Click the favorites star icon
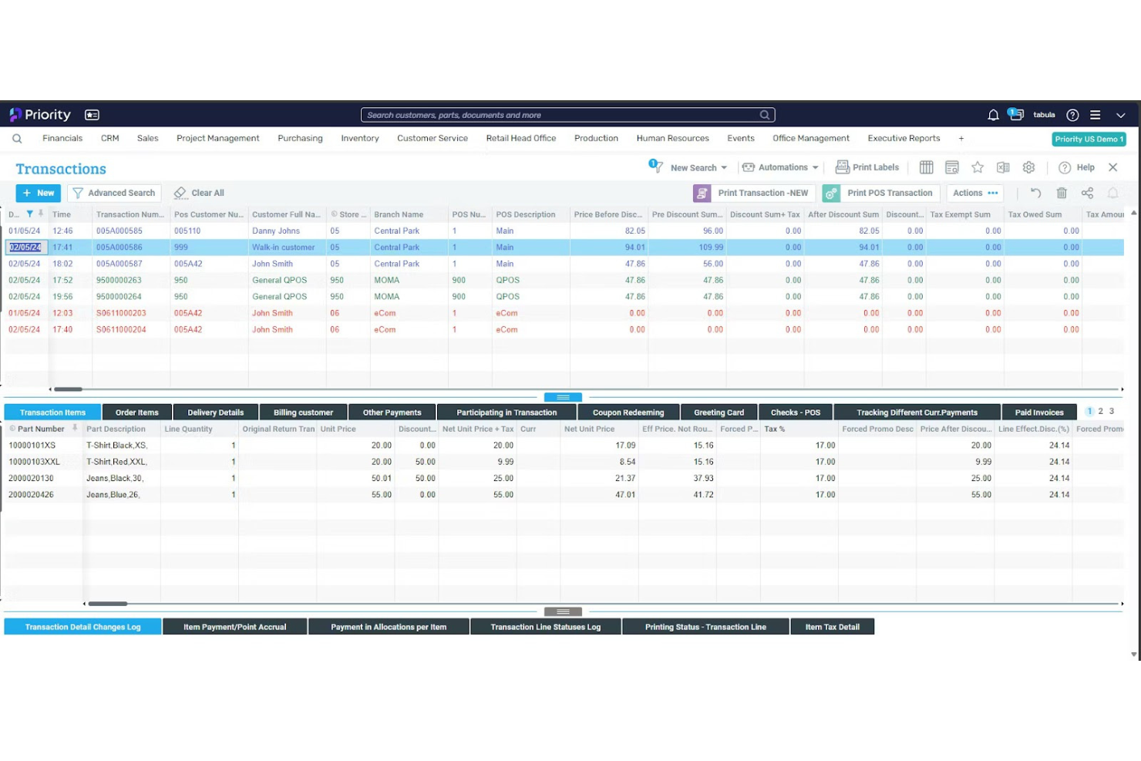Screen dimensions: 1141x761 coord(977,167)
